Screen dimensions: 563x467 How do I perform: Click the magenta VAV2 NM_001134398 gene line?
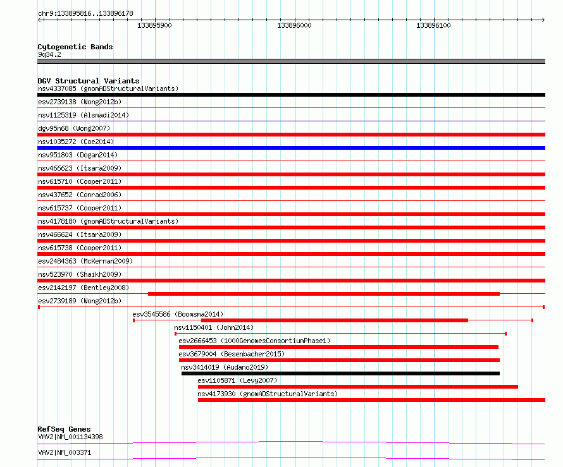(x=291, y=442)
